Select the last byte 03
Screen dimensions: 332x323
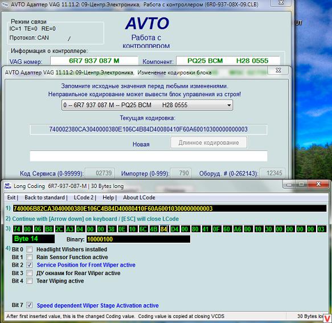(321, 229)
